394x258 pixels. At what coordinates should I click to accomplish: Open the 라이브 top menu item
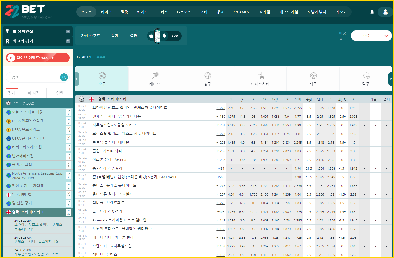click(x=106, y=12)
